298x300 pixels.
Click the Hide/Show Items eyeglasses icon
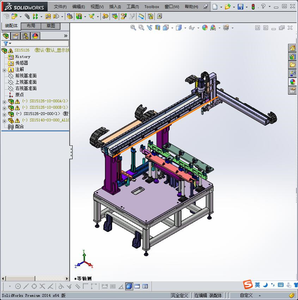click(x=191, y=28)
